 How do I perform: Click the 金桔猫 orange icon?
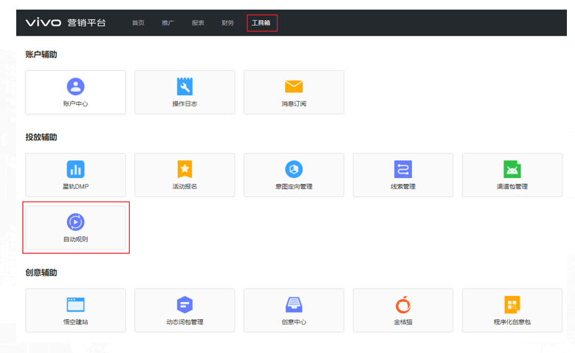coord(403,304)
